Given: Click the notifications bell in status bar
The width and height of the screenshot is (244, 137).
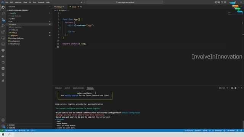Looking at the screenshot, I should [241, 131].
